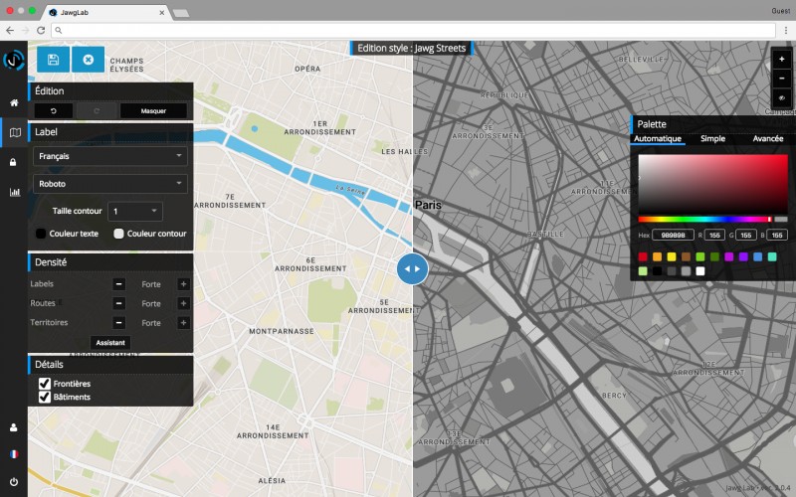Click the browser back arrow

[10, 31]
